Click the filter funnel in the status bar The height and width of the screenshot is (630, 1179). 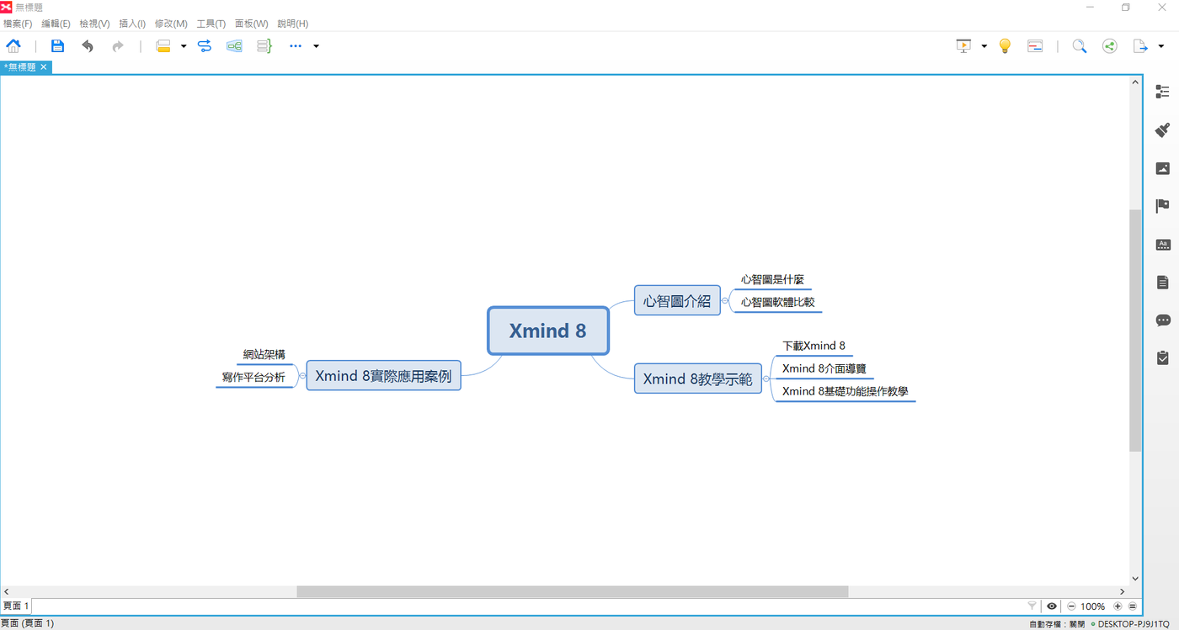(1032, 606)
